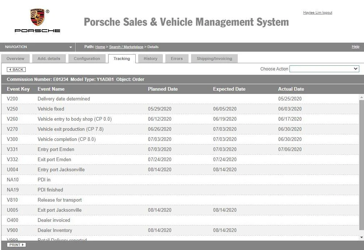
Task: Click expected date 06/19/2020
Action: click(225, 119)
